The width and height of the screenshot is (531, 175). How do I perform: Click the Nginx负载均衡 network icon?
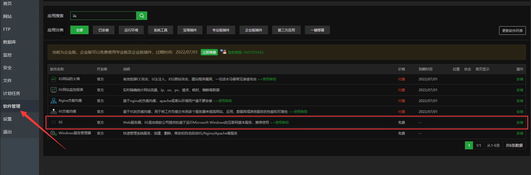[54, 101]
